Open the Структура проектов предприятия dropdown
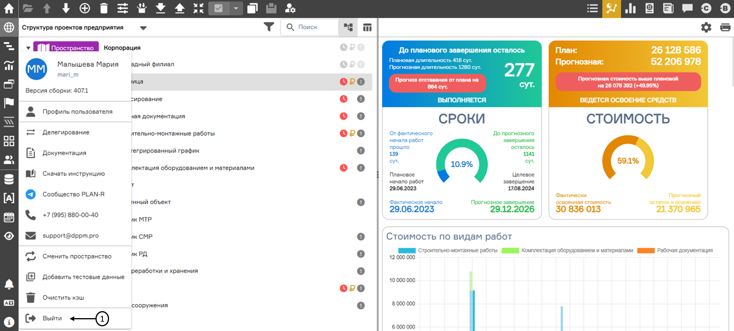The image size is (734, 331). pyautogui.click(x=143, y=28)
